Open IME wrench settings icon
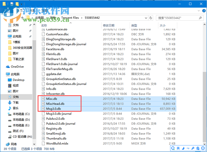Image resolution: width=207 pixels, height=152 pixels. 193,148
